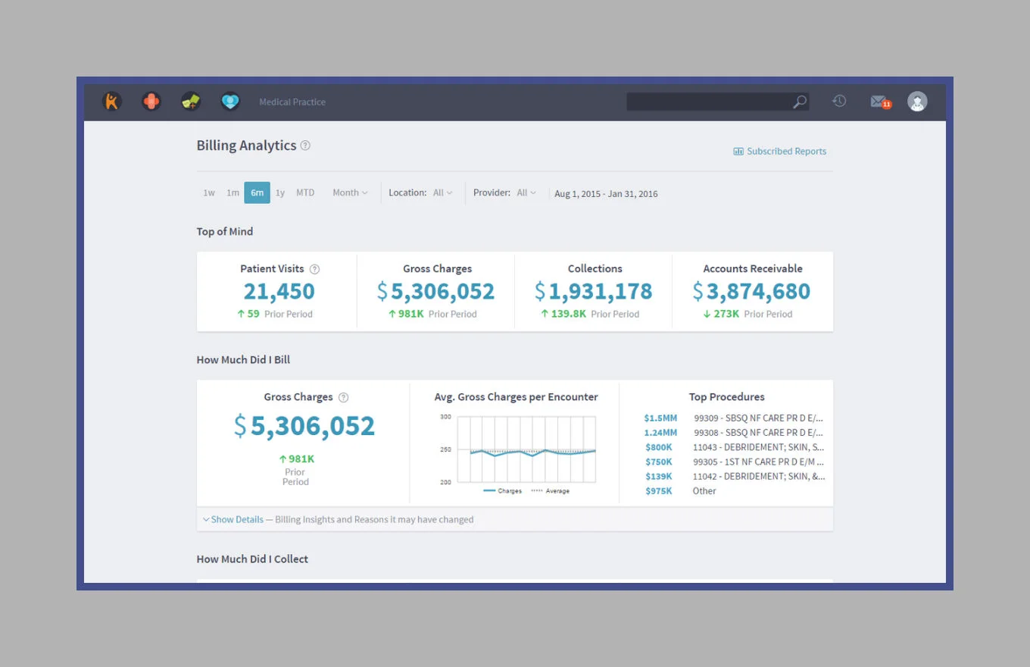Image resolution: width=1030 pixels, height=667 pixels.
Task: Select the MTD time range
Action: (305, 193)
